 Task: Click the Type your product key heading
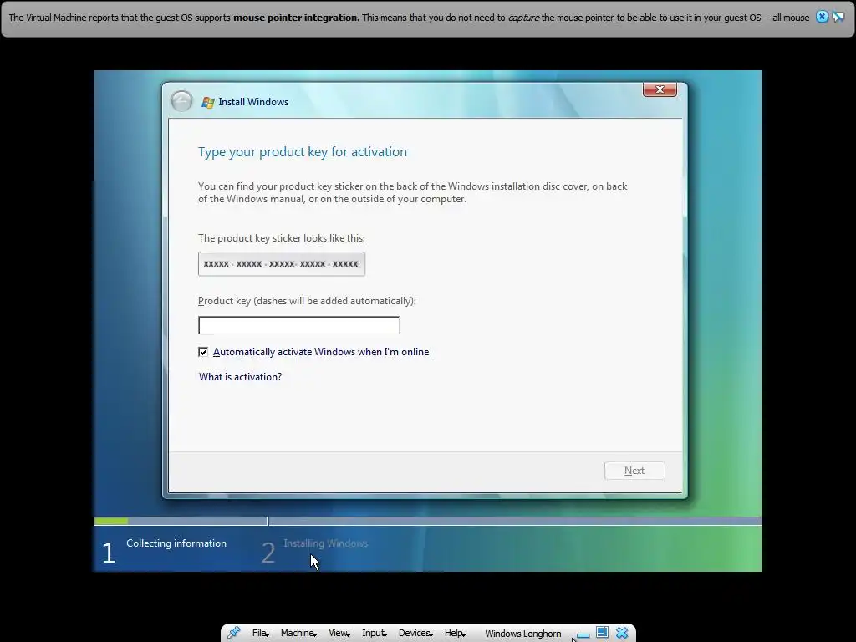coord(303,152)
